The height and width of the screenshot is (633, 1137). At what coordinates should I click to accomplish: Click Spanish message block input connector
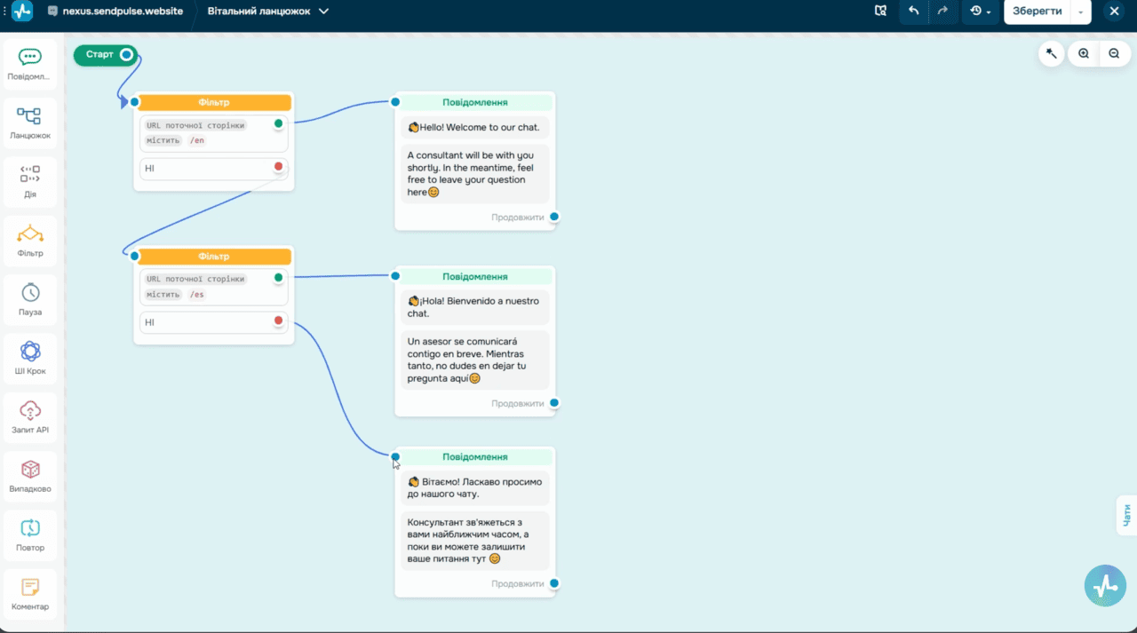click(x=395, y=276)
